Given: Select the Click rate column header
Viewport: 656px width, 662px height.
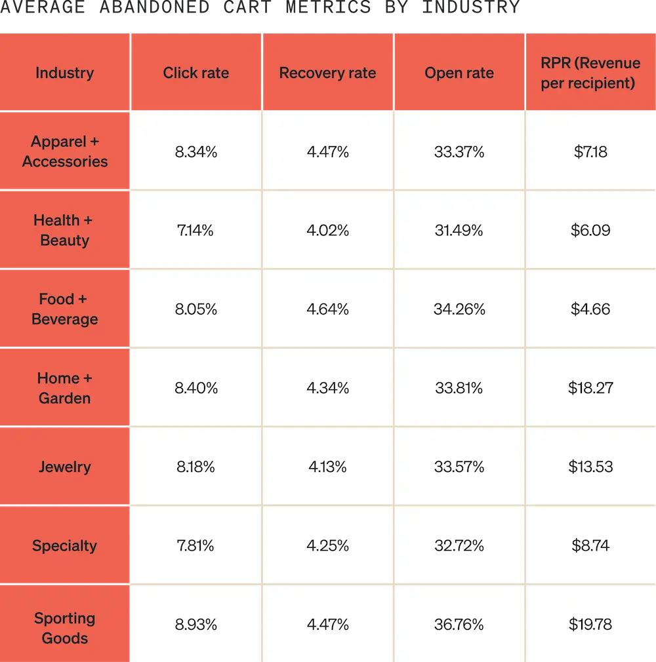Looking at the screenshot, I should pyautogui.click(x=196, y=73).
